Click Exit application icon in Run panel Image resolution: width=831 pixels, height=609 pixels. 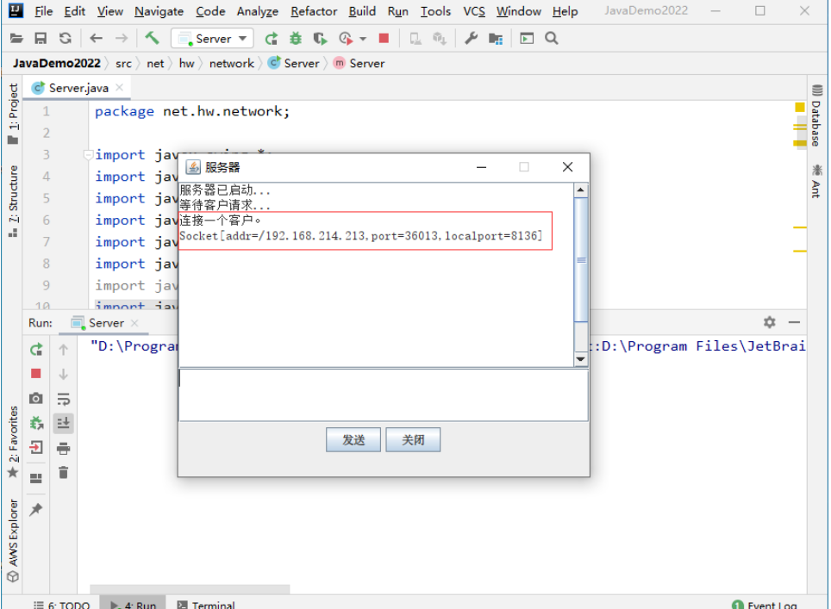36,447
